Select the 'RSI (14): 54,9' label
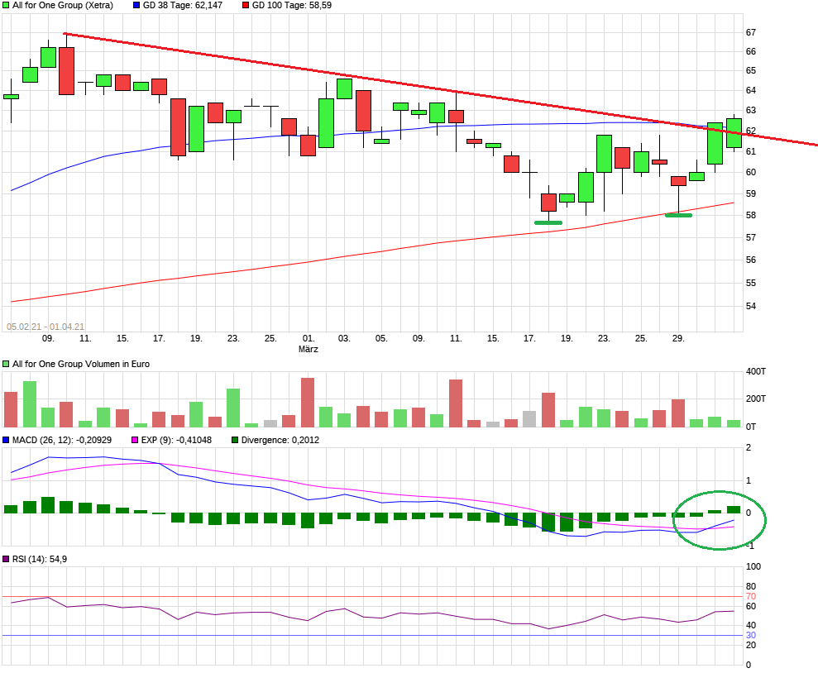Viewport: 818px width, 673px height. pyautogui.click(x=40, y=559)
